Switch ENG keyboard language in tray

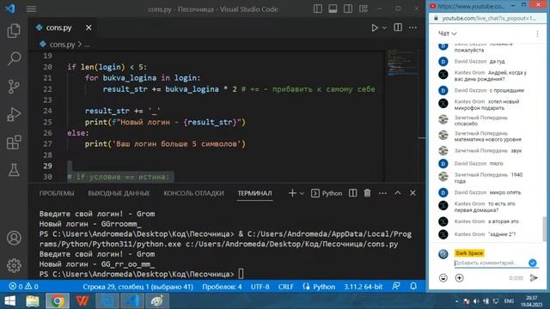pos(509,301)
